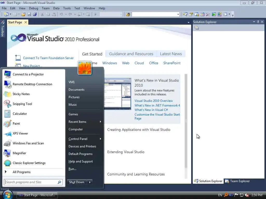The height and width of the screenshot is (199, 266).
Task: Close the Start Page tab
Action: pyautogui.click(x=26, y=22)
